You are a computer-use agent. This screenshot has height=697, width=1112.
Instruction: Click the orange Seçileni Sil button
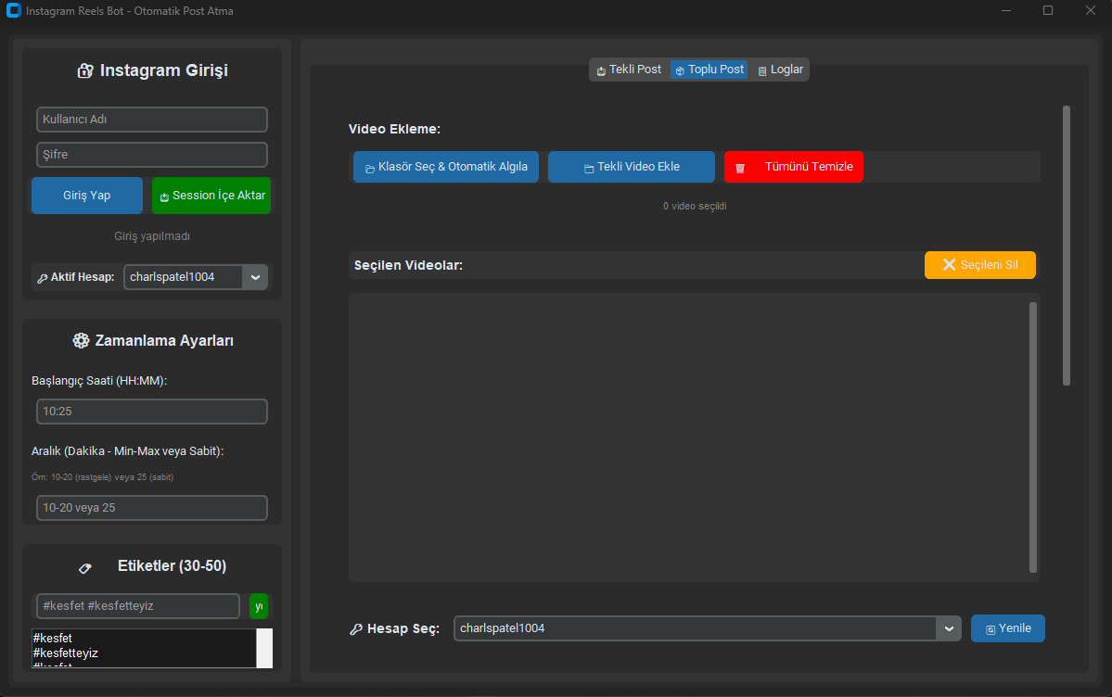pos(979,265)
